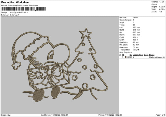Click the 'Production Worksheet' title
Viewport: 166px width, 117px height.
(x=15, y=2)
